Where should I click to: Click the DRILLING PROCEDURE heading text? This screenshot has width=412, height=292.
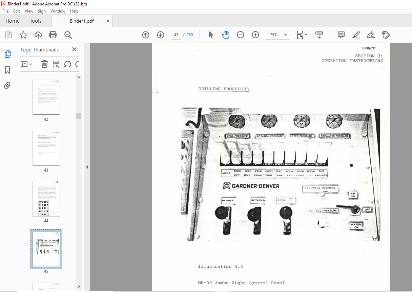(224, 89)
